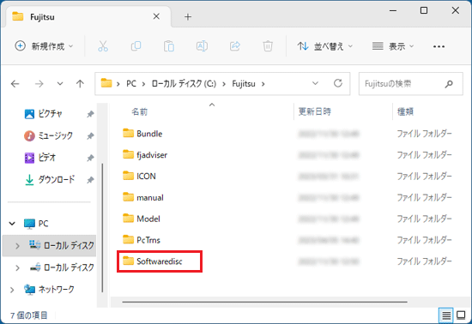Open Music (ミュージック) in sidebar
Viewport: 472px width, 324px height.
click(48, 135)
